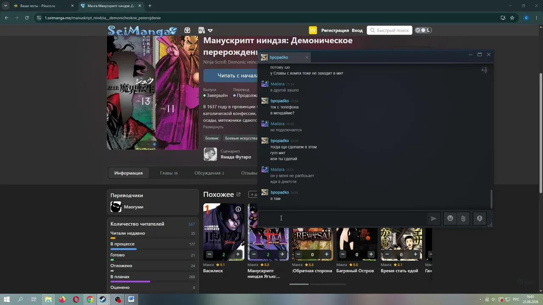The width and height of the screenshot is (543, 305).
Task: Click the chat window scrollbar
Action: click(x=492, y=199)
